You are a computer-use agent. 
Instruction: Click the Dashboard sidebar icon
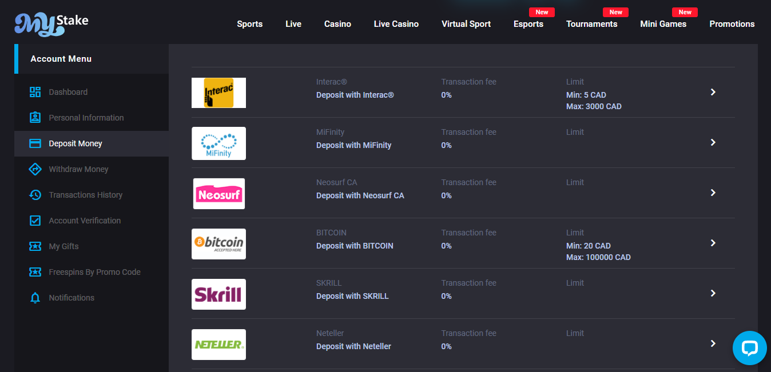point(35,92)
